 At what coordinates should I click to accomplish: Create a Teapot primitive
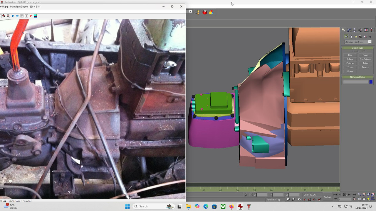click(x=365, y=67)
